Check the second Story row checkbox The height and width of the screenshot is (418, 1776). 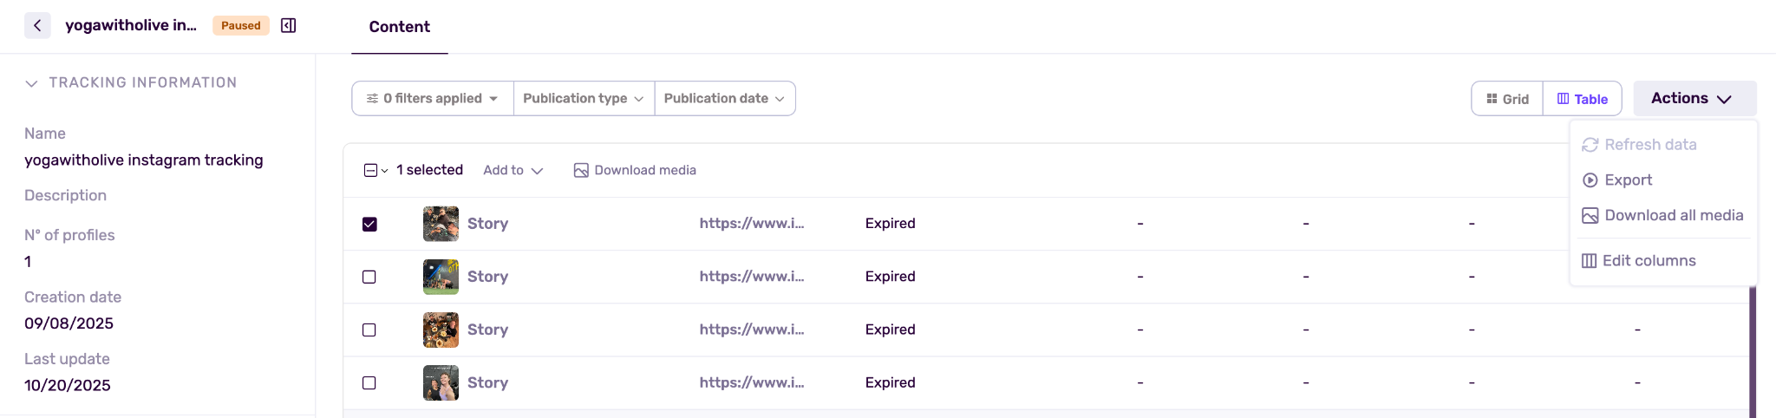[369, 278]
